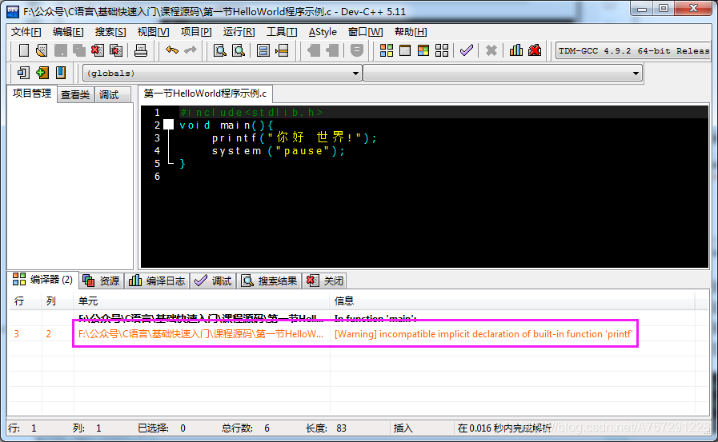Viewport: 718px width, 442px height.
Task: Open the 工具[T] menu
Action: click(x=282, y=32)
